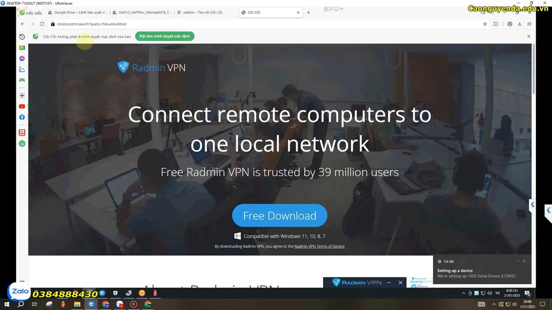Open the user profile icon
552x310 pixels.
(x=510, y=24)
